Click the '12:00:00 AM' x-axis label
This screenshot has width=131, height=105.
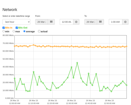click(x=15, y=103)
